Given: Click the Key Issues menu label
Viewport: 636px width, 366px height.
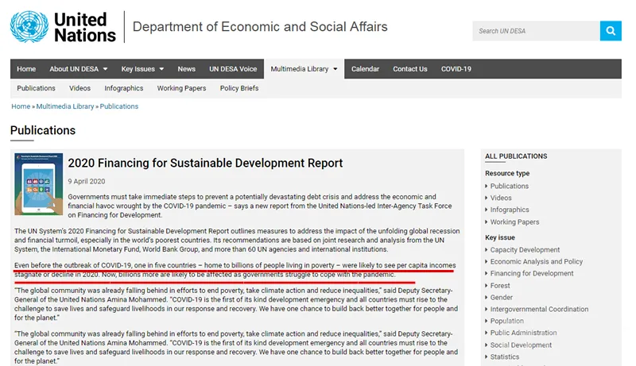Looking at the screenshot, I should point(138,69).
